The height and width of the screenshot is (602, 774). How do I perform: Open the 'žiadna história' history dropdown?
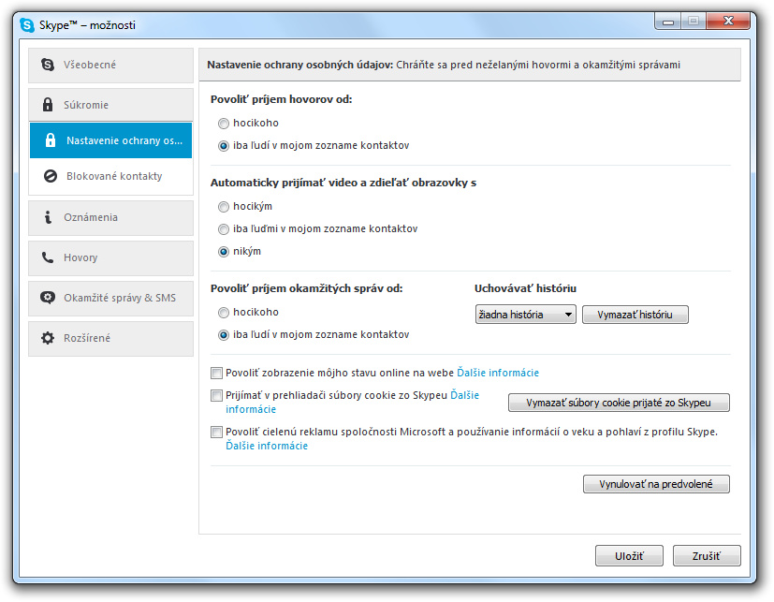[x=525, y=315]
